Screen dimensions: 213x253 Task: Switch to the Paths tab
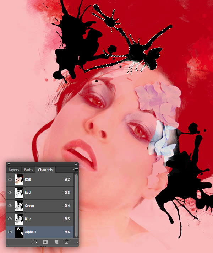coord(28,170)
